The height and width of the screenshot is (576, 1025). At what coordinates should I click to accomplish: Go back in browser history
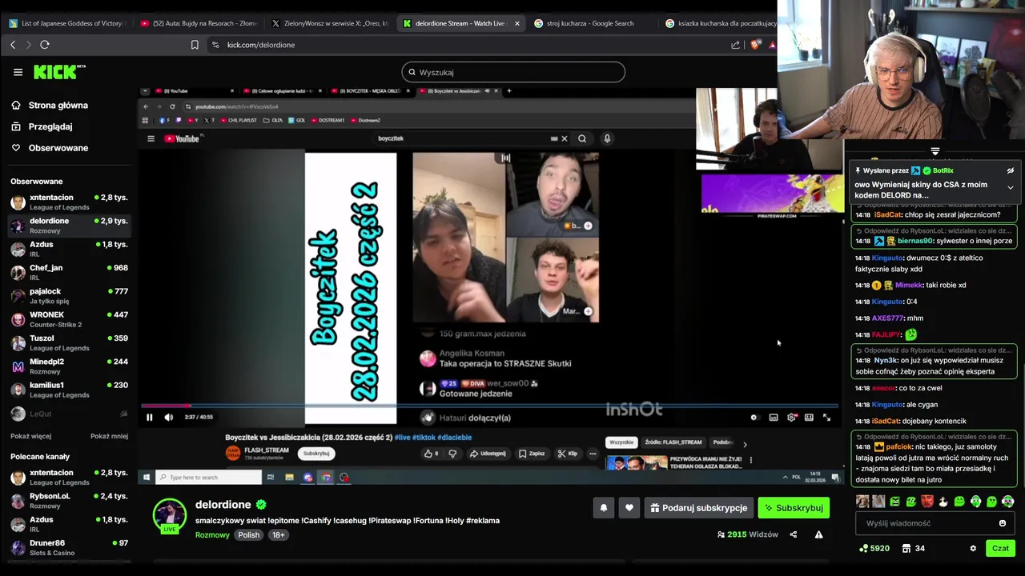[x=13, y=45]
